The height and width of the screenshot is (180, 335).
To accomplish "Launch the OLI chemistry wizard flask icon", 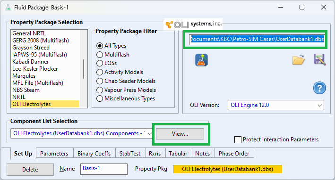I will 201,60.
